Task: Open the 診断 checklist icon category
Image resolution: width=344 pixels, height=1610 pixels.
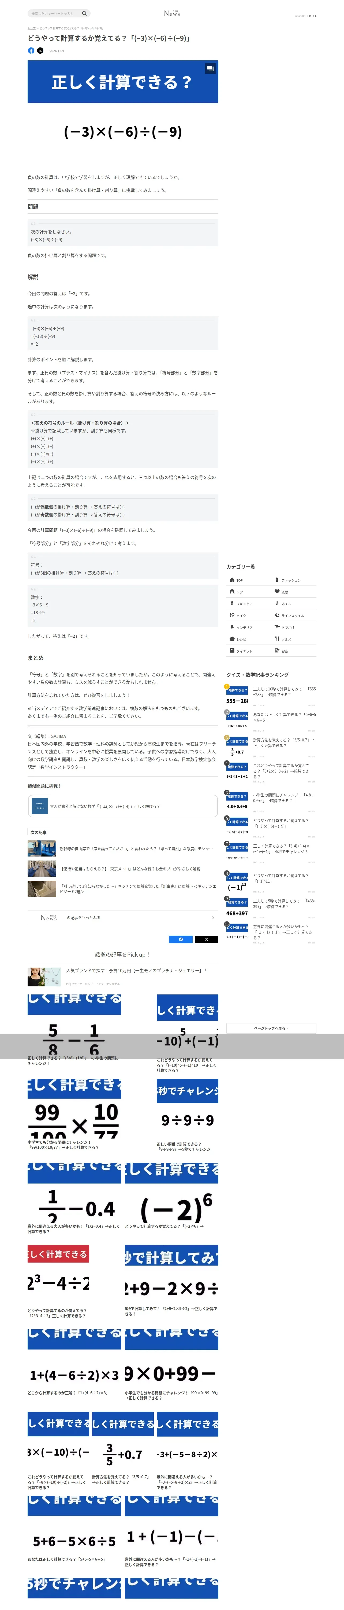Action: tap(277, 651)
